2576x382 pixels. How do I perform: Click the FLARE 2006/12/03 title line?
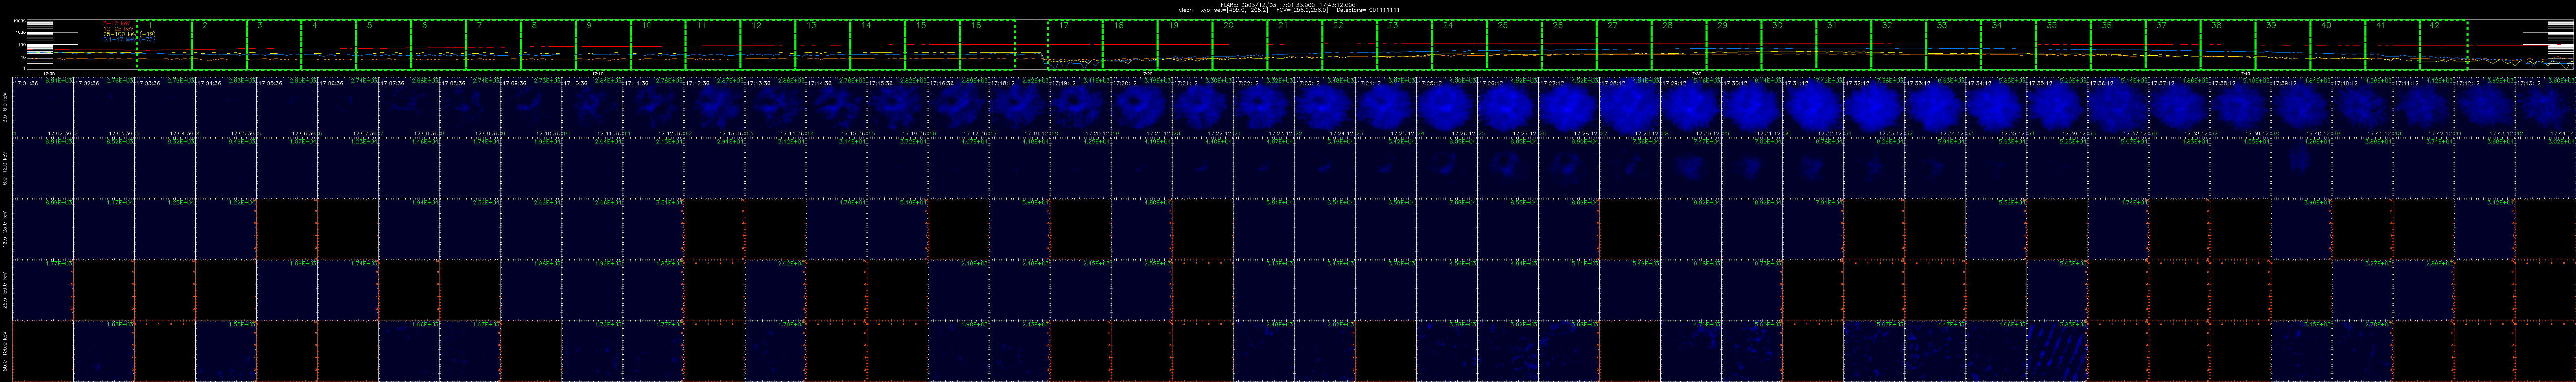[x=1288, y=5]
